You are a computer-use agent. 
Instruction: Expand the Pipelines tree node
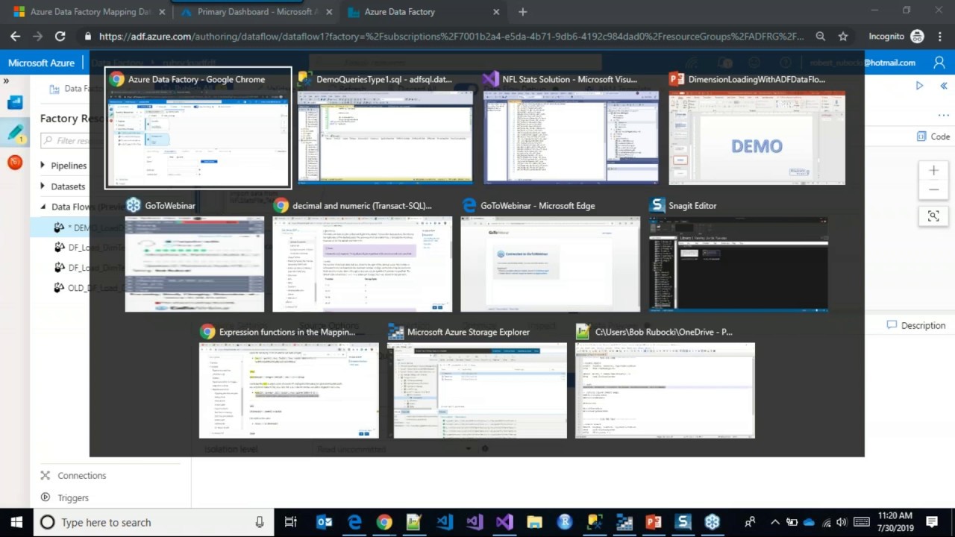tap(43, 166)
